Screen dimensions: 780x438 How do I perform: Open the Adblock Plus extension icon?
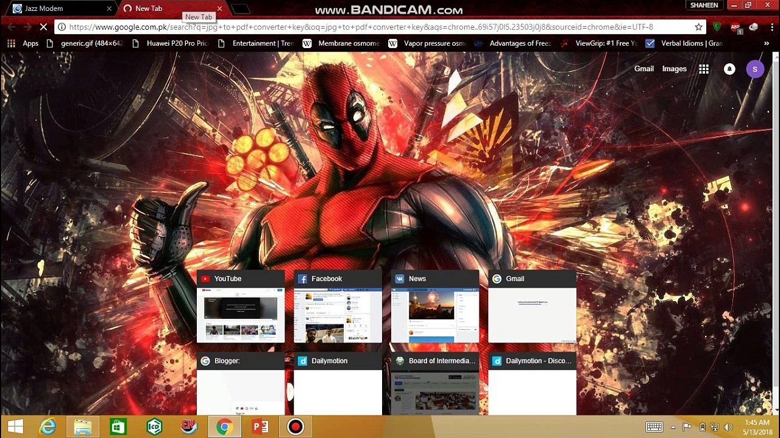pyautogui.click(x=736, y=27)
